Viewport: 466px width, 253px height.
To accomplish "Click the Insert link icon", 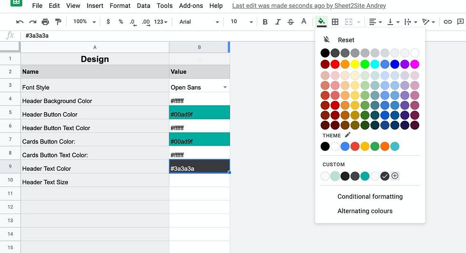I will [447, 22].
